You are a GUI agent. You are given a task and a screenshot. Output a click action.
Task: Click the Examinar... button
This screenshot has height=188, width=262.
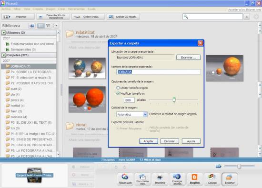click(x=188, y=58)
